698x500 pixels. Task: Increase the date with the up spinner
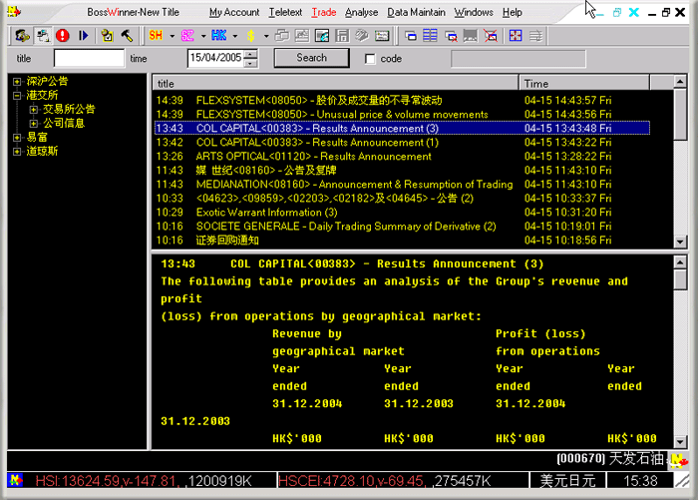[251, 54]
